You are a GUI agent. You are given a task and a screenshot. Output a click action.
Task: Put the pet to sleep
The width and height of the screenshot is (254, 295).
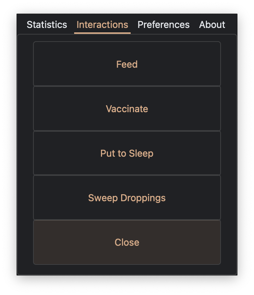pos(127,153)
